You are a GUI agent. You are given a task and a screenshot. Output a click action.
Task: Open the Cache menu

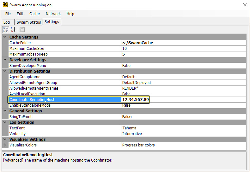click(34, 14)
